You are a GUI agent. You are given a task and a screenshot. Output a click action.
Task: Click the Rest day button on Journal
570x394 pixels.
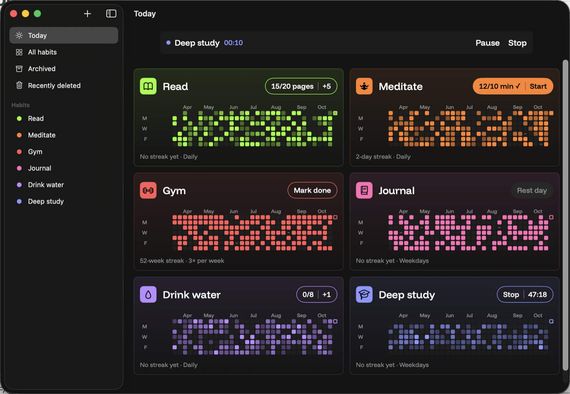(532, 190)
